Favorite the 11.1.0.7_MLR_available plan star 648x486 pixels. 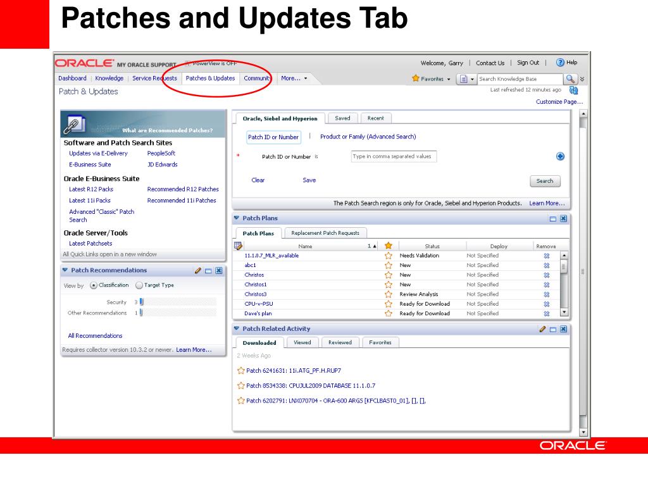point(389,256)
